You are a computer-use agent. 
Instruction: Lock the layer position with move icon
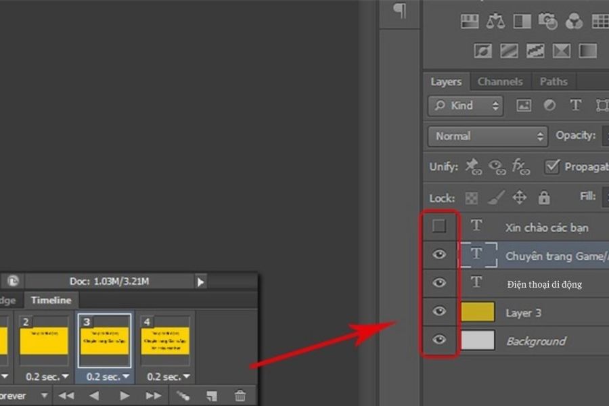pyautogui.click(x=519, y=198)
